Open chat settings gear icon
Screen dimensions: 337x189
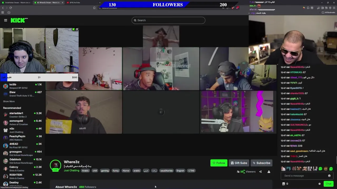coord(320,184)
